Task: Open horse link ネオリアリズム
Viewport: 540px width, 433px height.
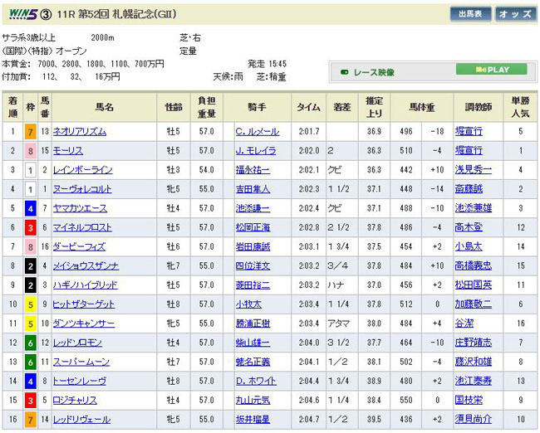Action: [x=79, y=131]
